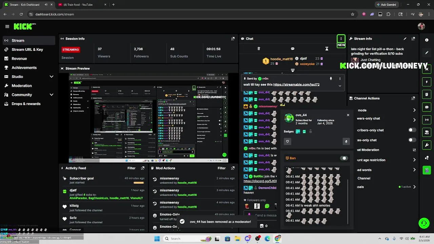Viewport: 434px width, 244px height.
Task: Open Windows Start menu
Action: coord(157,239)
